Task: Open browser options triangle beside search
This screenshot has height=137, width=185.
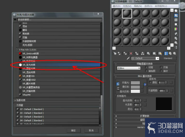Action: click(15, 19)
